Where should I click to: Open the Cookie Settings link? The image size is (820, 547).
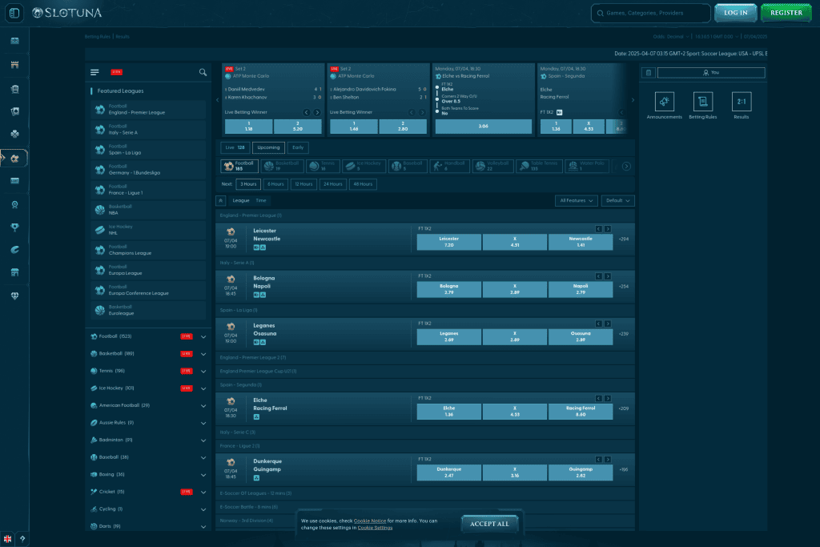click(x=375, y=528)
